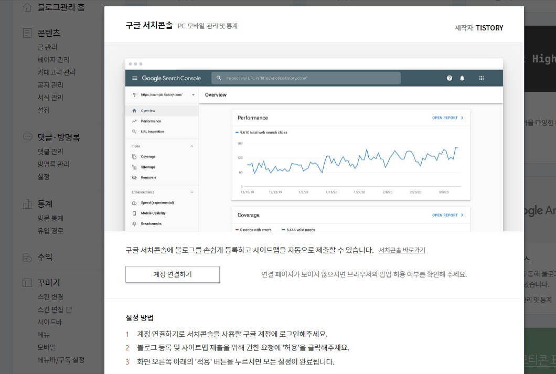The image size is (556, 374).
Task: Click the popup permission notice text
Action: coord(364,274)
